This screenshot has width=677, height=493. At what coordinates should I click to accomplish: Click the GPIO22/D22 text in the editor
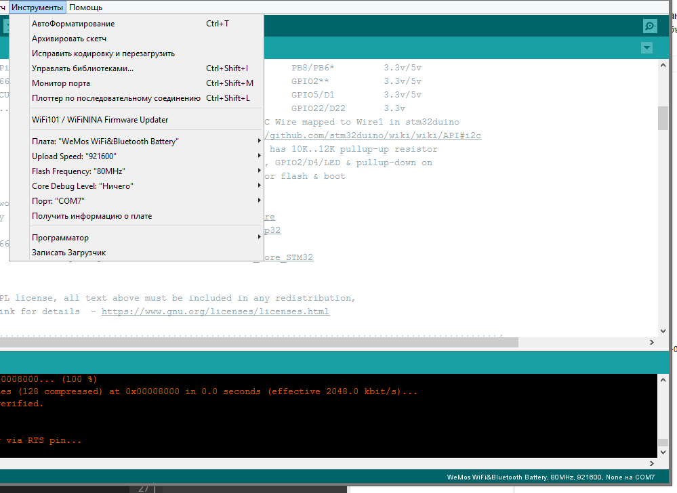pos(319,108)
